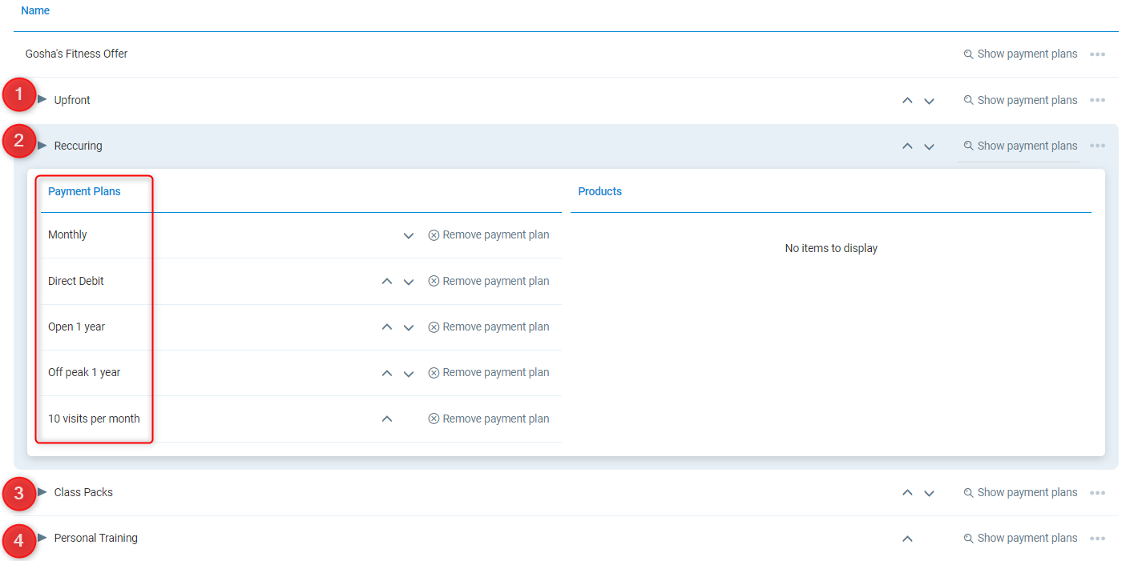Remove the Off peak 1 year plan
This screenshot has height=561, width=1134.
[489, 373]
